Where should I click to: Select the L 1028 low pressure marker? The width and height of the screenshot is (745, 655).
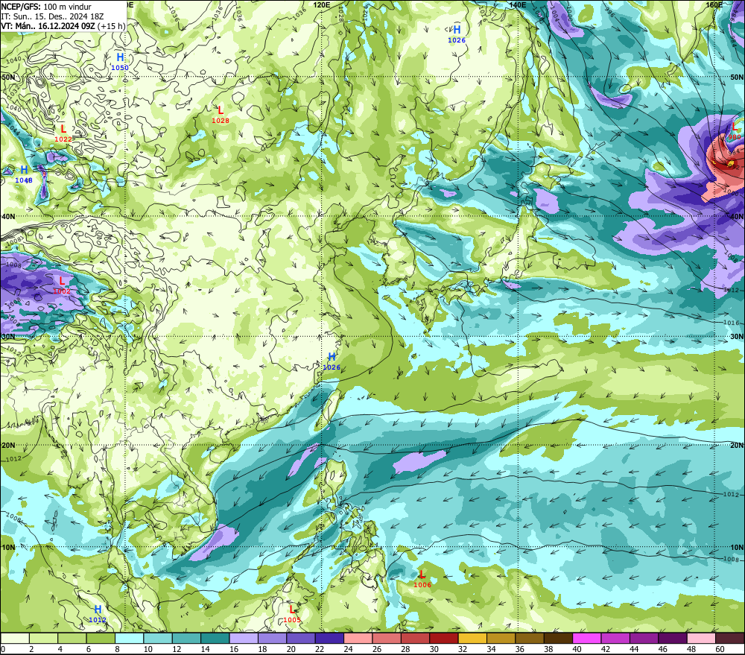point(221,115)
